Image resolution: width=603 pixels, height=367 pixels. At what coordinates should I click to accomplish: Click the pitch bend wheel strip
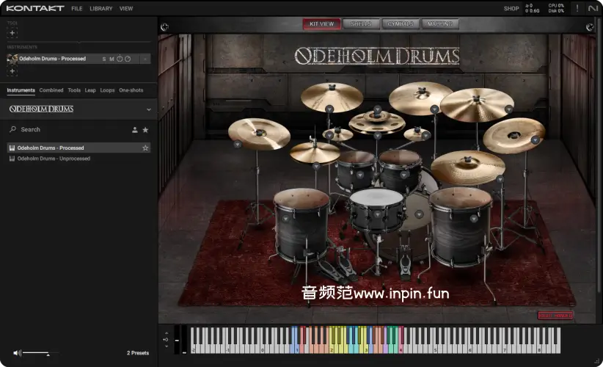177,340
